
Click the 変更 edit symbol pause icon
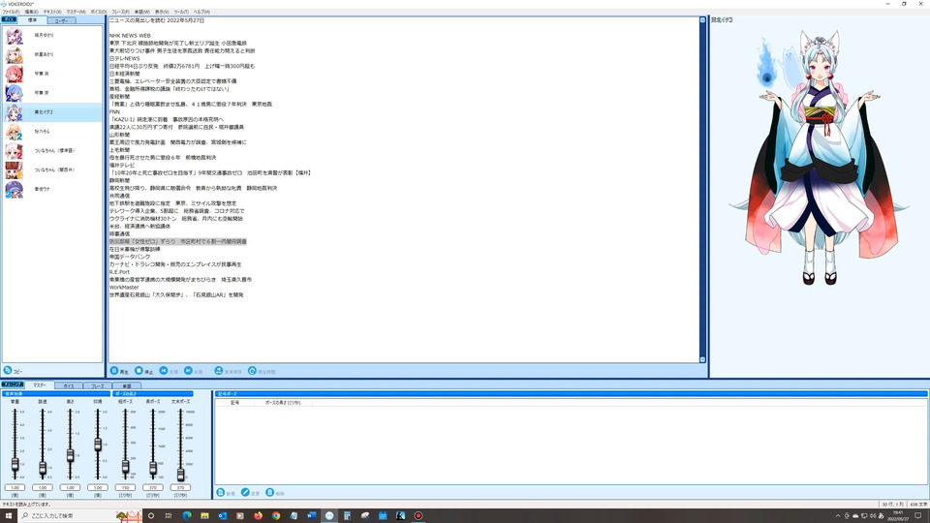coord(245,493)
